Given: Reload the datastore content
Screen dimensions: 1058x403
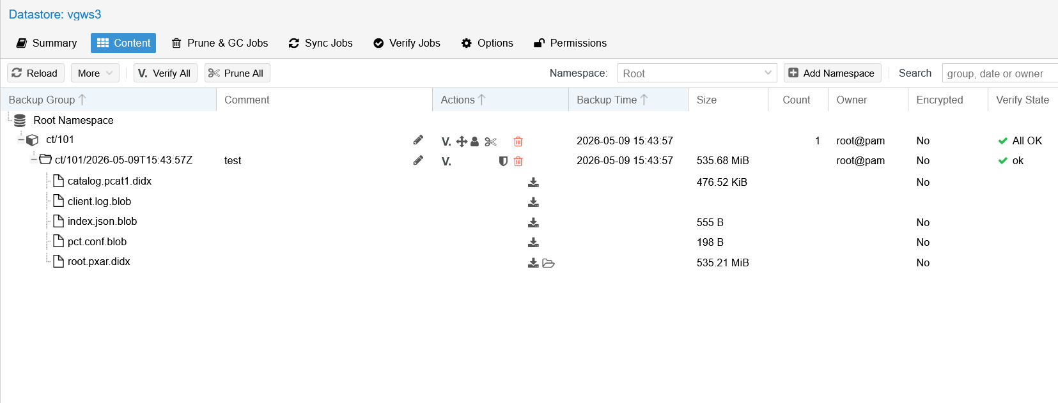Looking at the screenshot, I should (x=35, y=73).
